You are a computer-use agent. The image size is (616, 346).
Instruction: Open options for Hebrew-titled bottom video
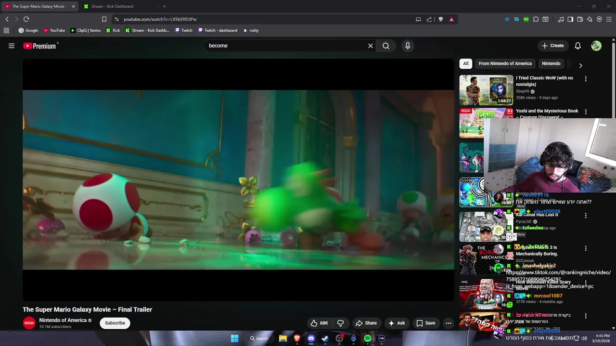click(586, 316)
